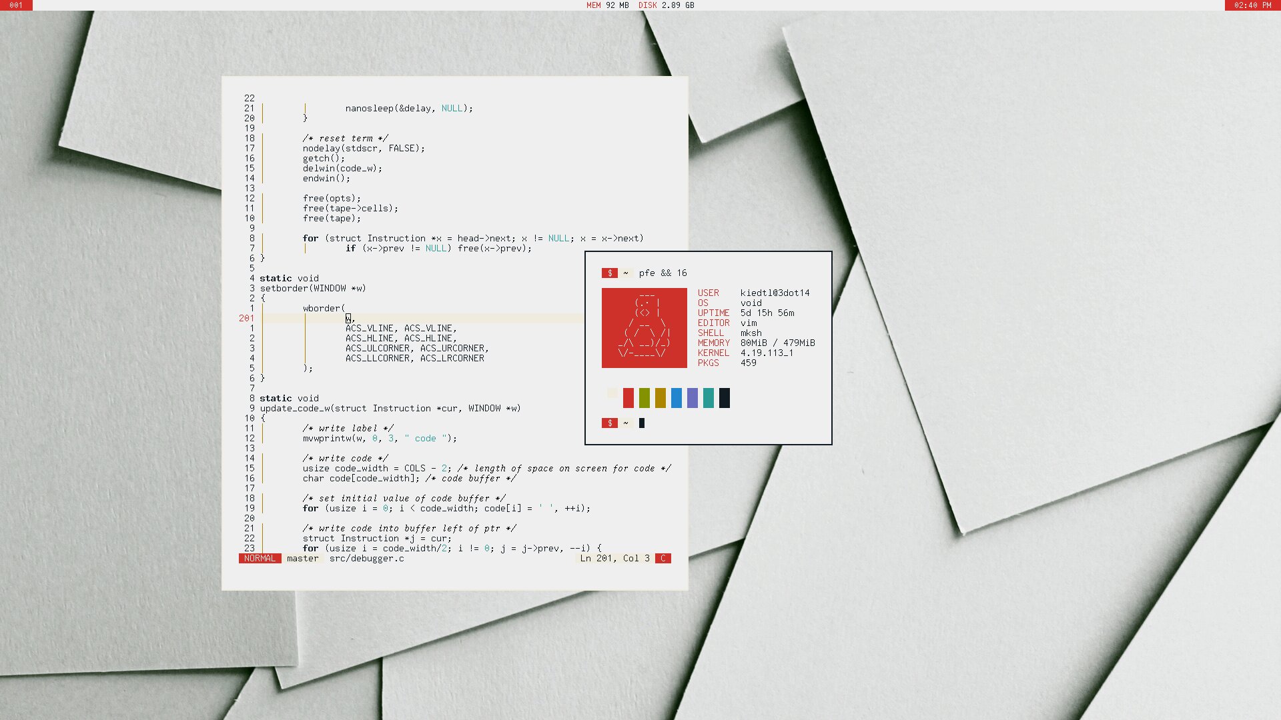Click the NORMAL mode indicator in vim
The image size is (1281, 720).
click(260, 559)
